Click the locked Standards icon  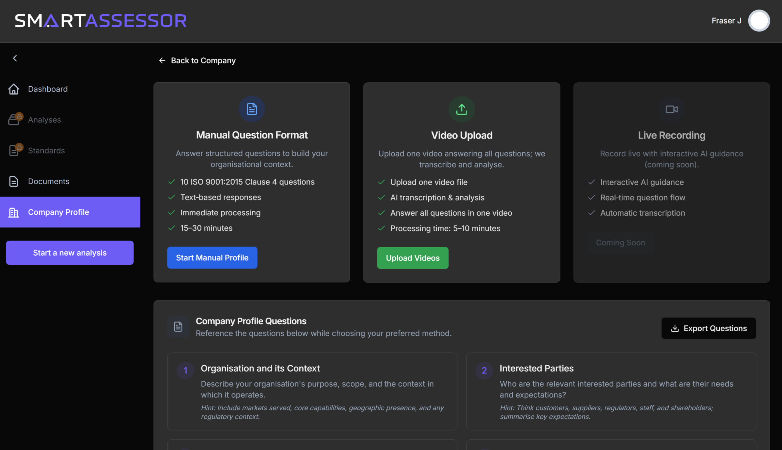(14, 150)
